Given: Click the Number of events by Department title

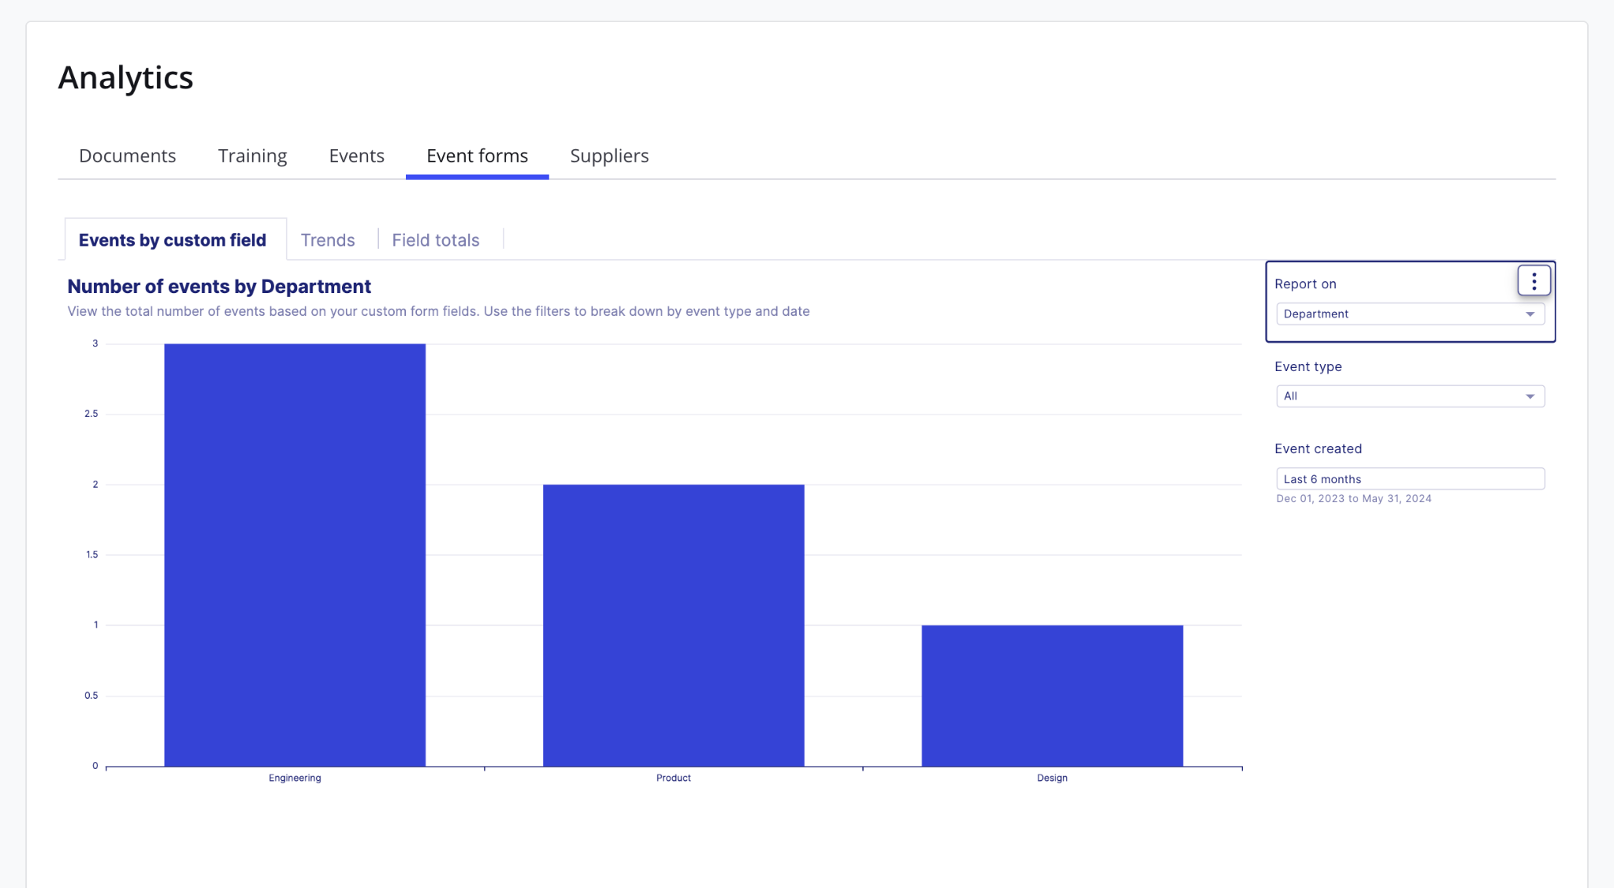Looking at the screenshot, I should [x=219, y=286].
